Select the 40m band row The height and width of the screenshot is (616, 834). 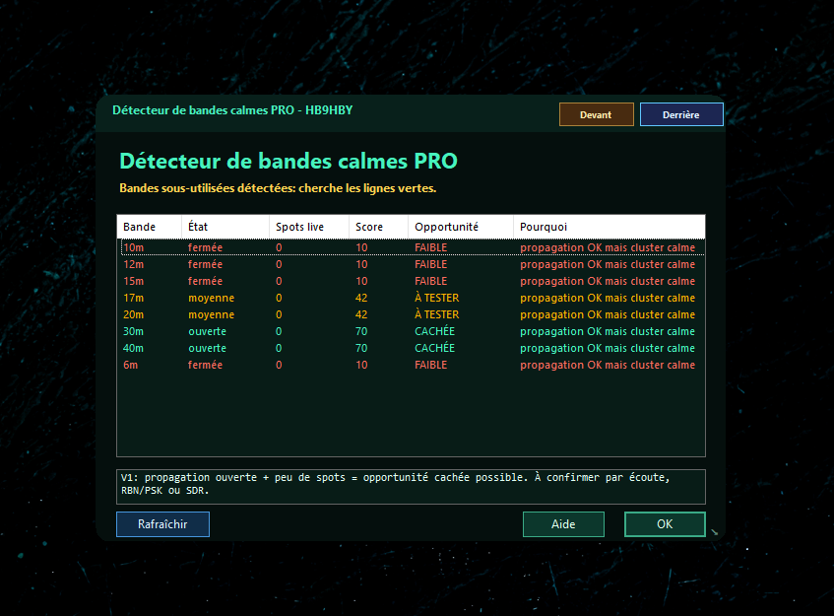412,348
